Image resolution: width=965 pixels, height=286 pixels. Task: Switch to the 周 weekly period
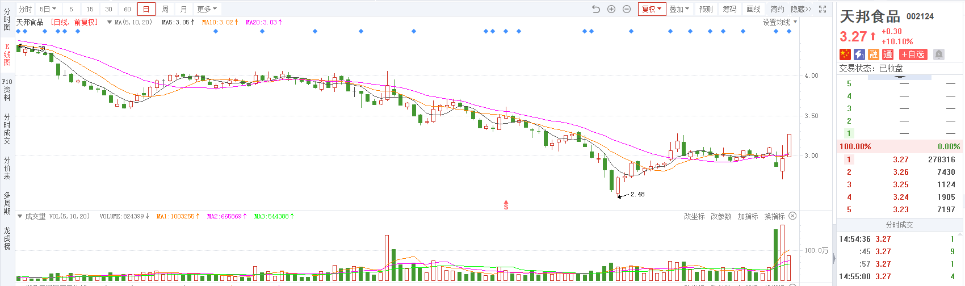tap(165, 9)
